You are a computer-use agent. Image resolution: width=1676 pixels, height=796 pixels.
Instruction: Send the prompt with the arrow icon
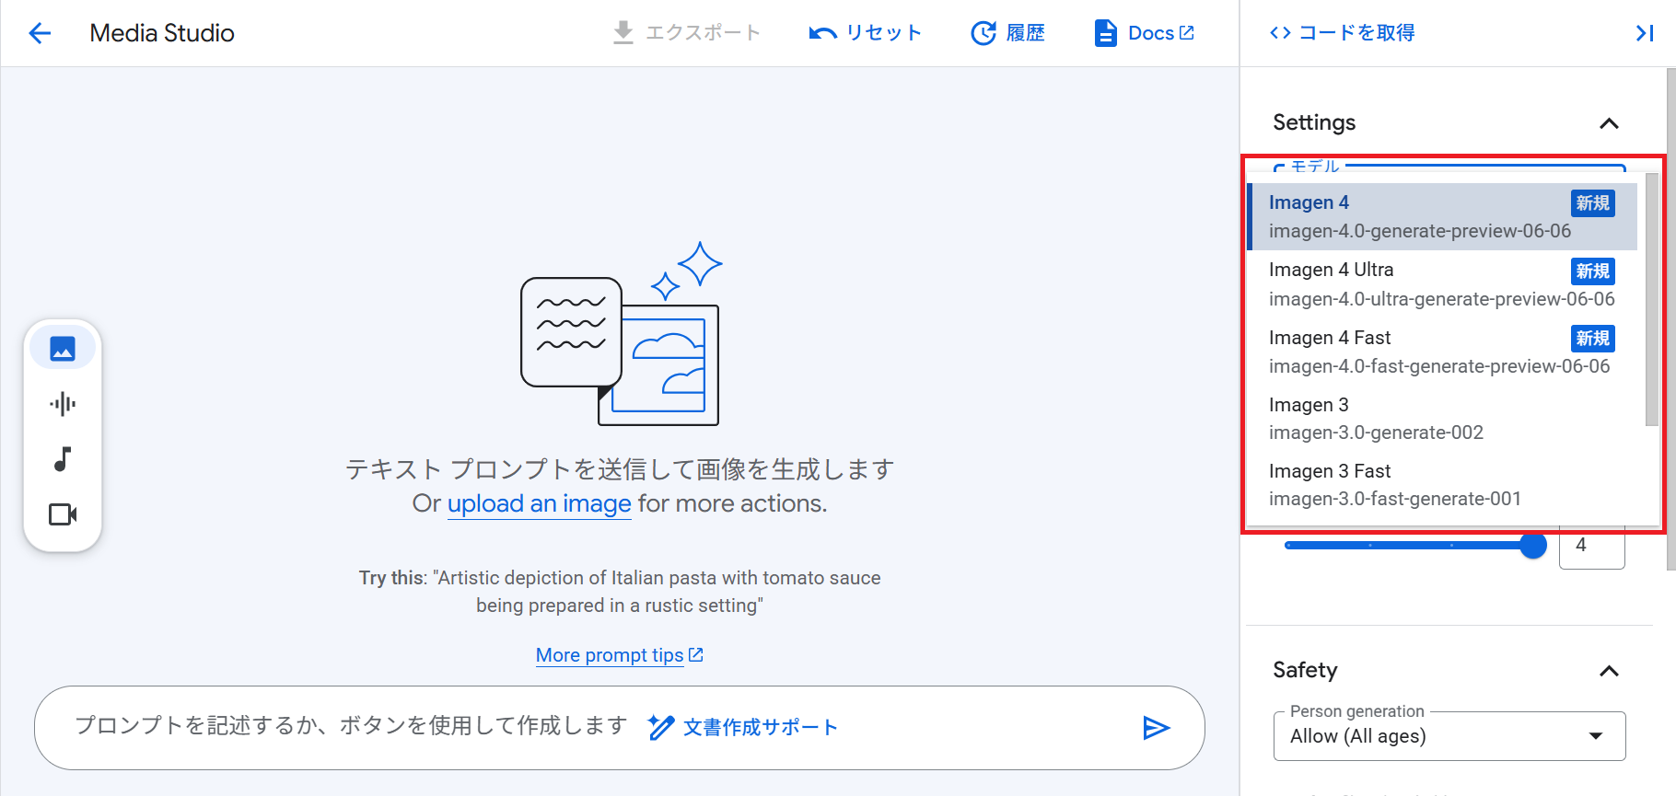point(1156,728)
